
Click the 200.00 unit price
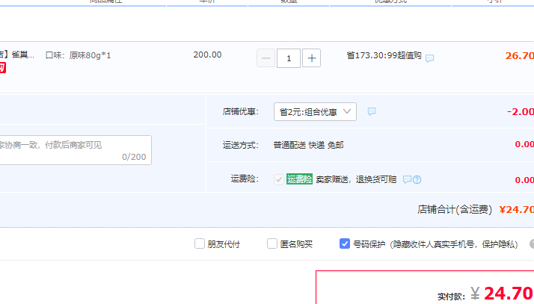207,55
